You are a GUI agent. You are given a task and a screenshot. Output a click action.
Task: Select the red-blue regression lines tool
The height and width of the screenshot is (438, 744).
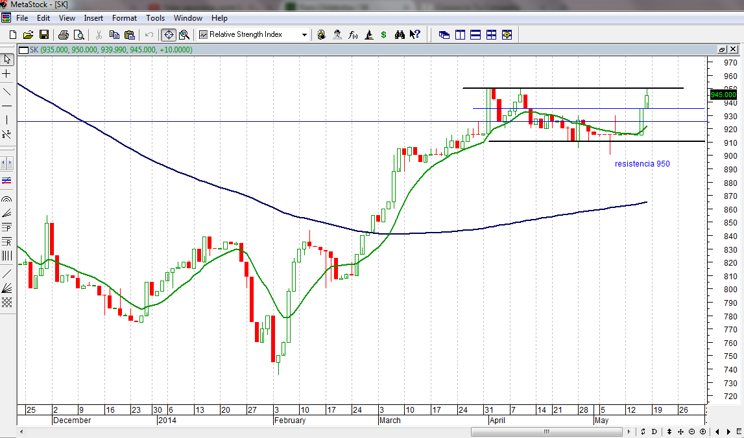pyautogui.click(x=6, y=181)
